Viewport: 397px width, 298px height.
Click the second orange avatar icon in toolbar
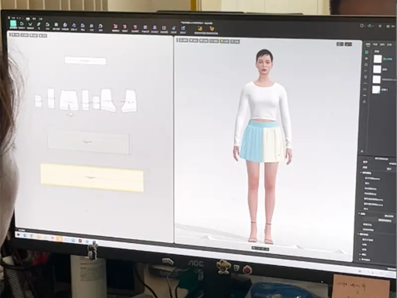pyautogui.click(x=212, y=29)
